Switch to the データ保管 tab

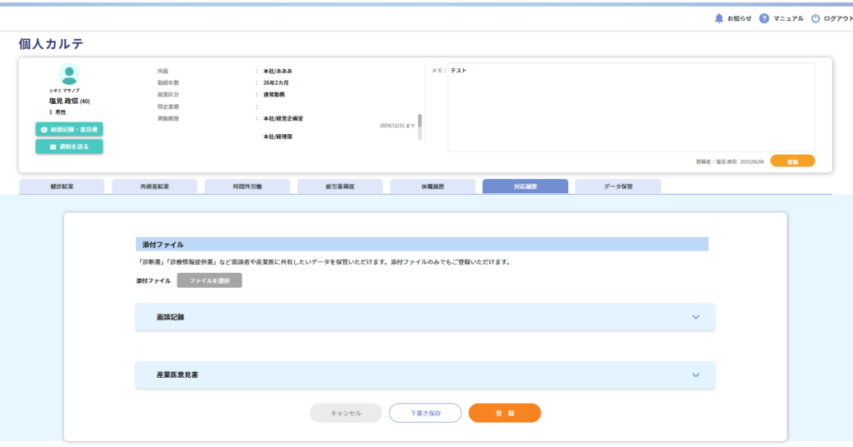(x=618, y=186)
